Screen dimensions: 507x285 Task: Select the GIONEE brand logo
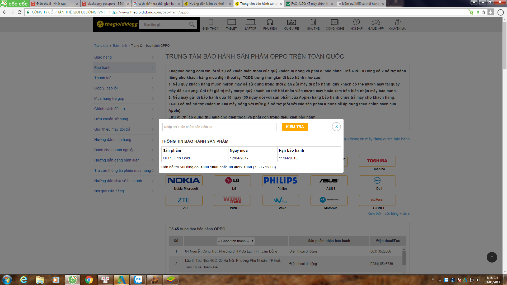point(377,200)
